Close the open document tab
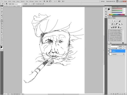 [x=21, y=6]
